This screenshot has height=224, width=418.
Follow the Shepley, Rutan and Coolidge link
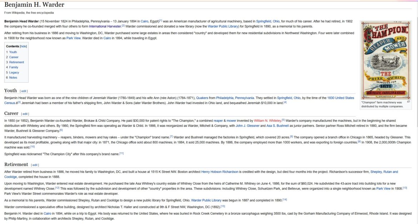(x=384, y=172)
